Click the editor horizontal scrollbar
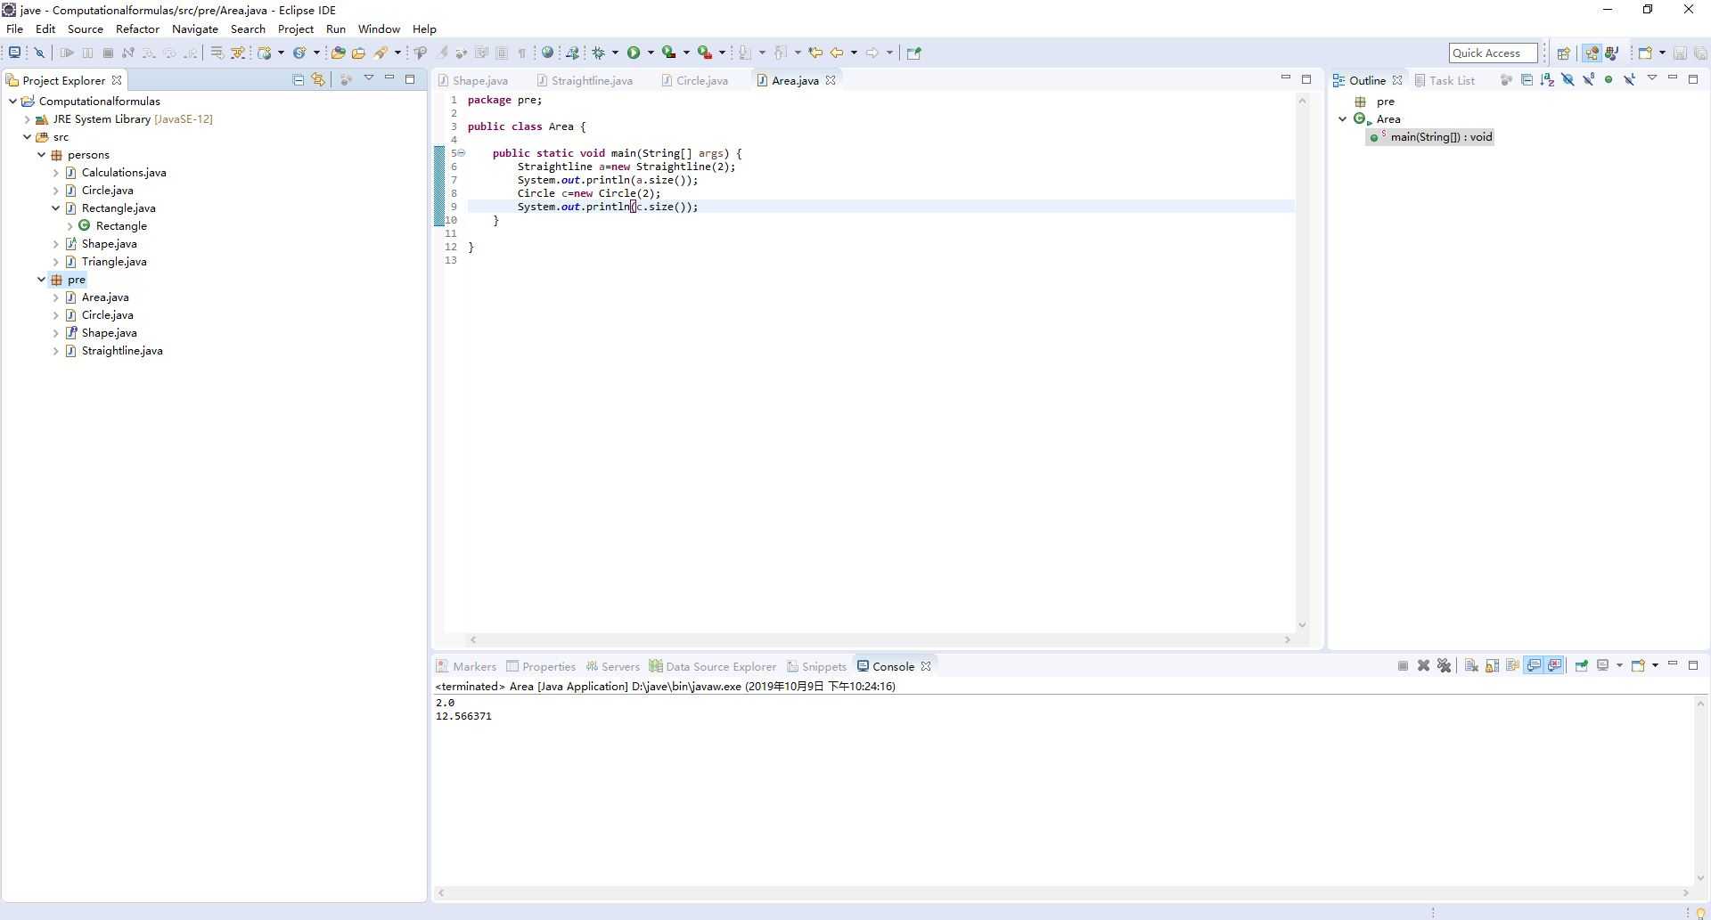Image resolution: width=1711 pixels, height=920 pixels. point(880,639)
